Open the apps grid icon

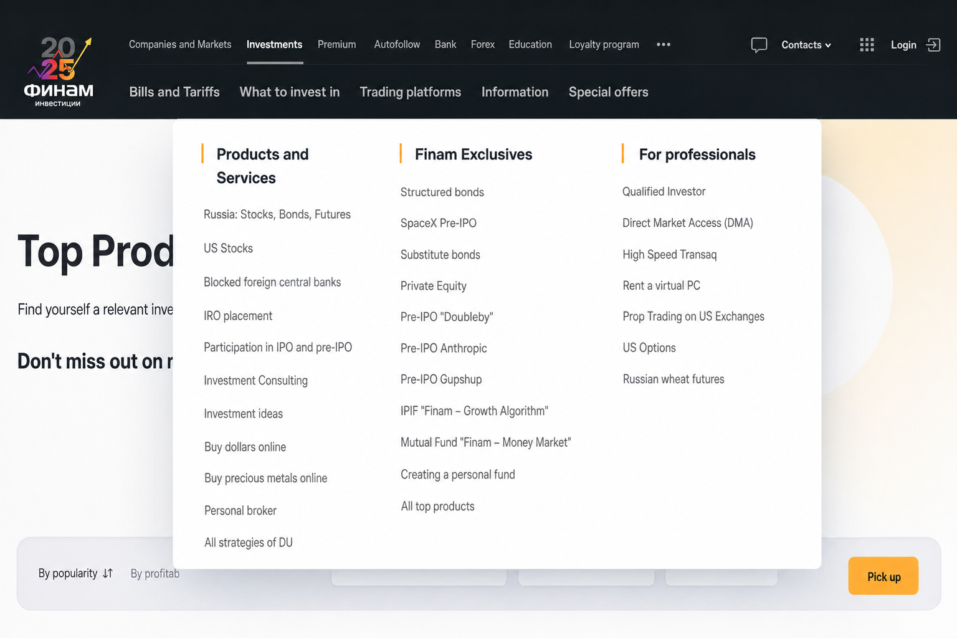pos(867,45)
